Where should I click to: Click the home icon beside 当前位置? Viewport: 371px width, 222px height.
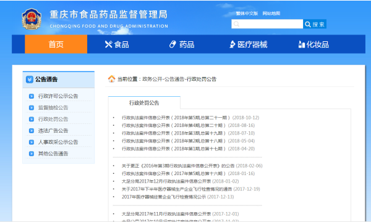pyautogui.click(x=111, y=79)
